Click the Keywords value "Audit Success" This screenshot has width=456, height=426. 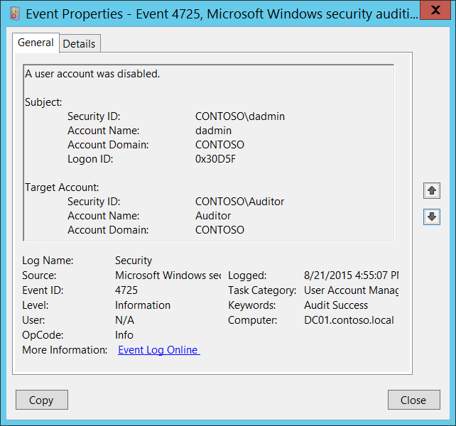tap(336, 305)
